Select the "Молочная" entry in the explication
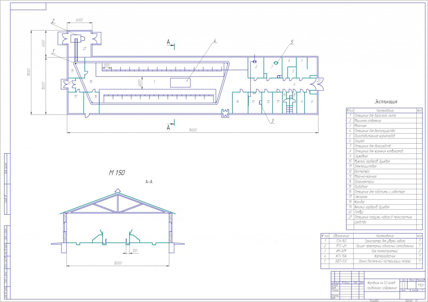Viewport: 428px width, 302px height. coord(360,126)
